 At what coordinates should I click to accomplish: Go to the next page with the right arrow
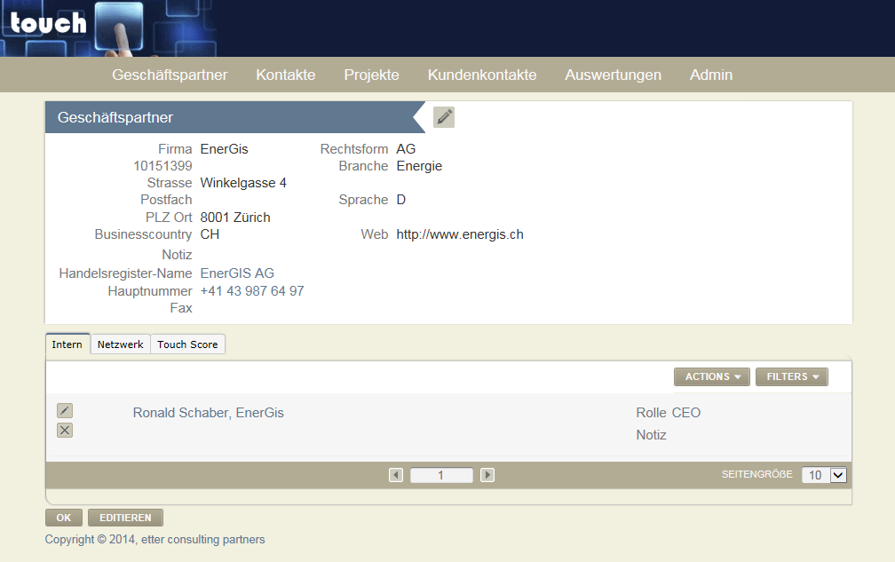click(487, 475)
